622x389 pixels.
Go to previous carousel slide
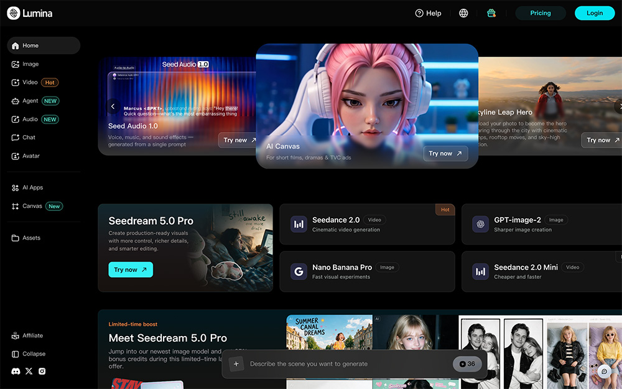[113, 106]
